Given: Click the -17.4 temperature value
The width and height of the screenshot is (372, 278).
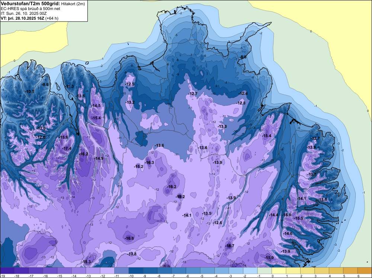Looking at the screenshot, I should [67, 148].
